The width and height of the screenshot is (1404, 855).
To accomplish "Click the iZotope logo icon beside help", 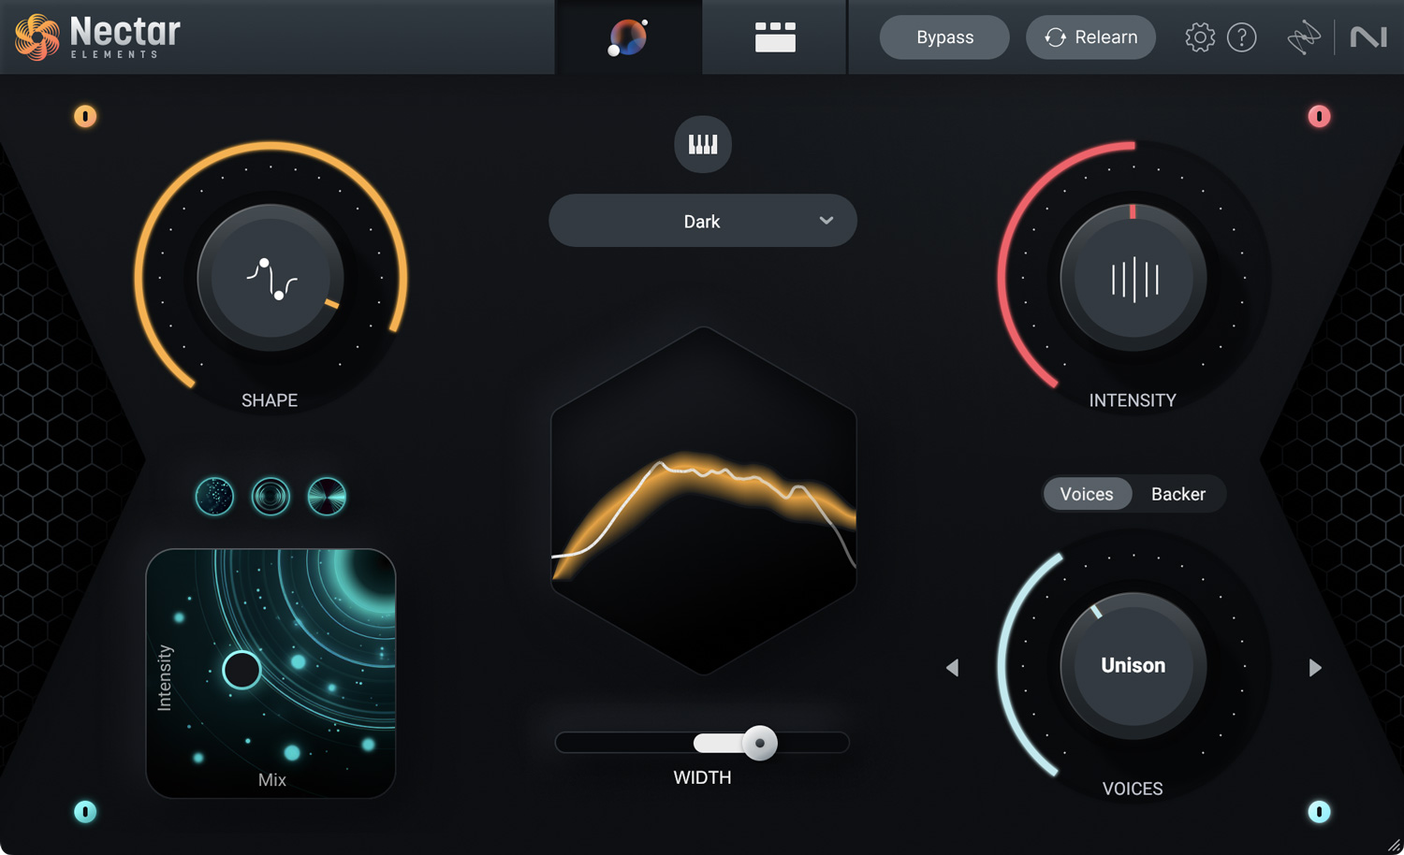I will point(1303,37).
